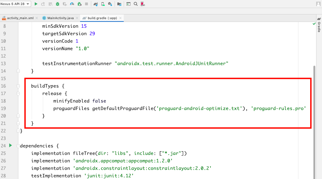Run the app with green play button

[x=36, y=4]
